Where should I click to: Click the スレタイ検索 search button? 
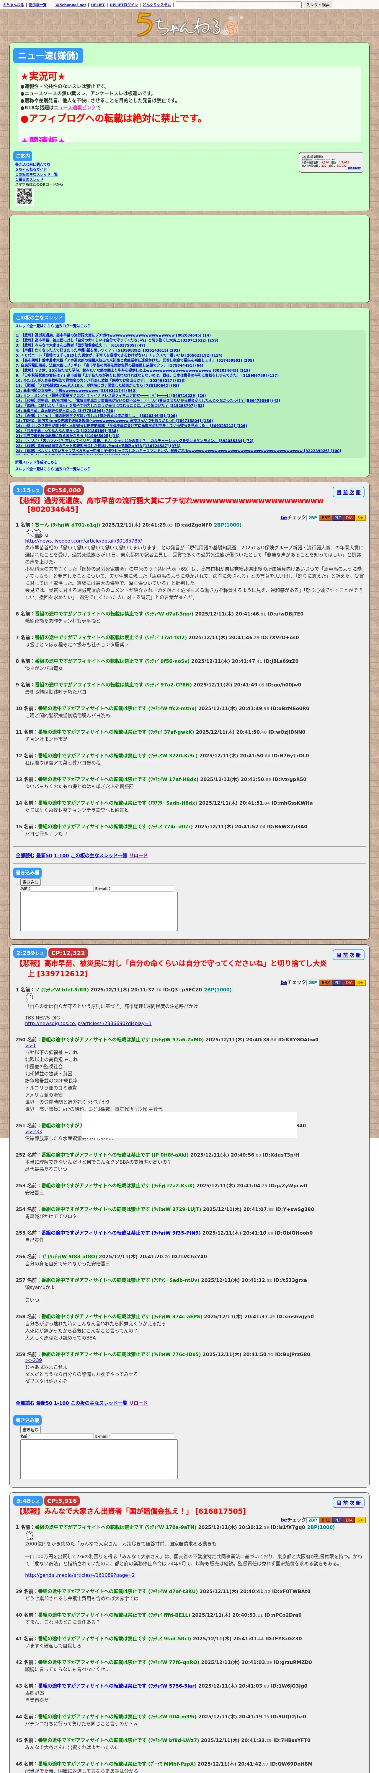(318, 5)
